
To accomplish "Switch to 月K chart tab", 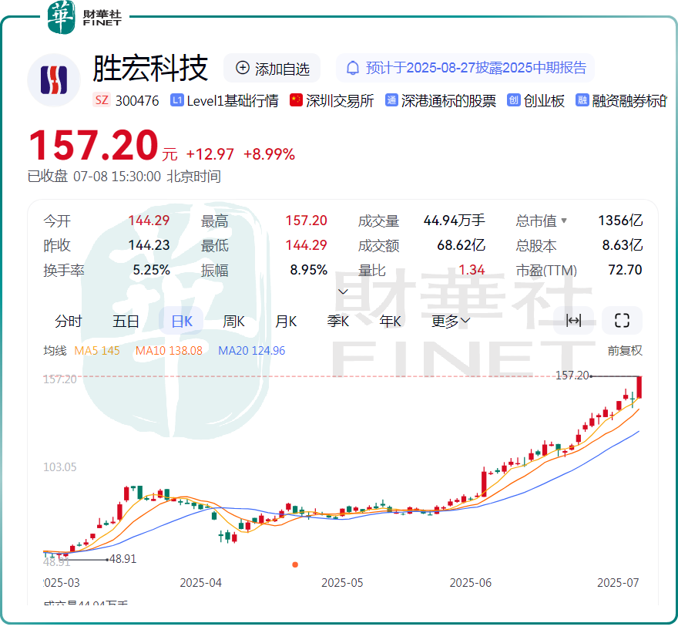I will tap(287, 321).
